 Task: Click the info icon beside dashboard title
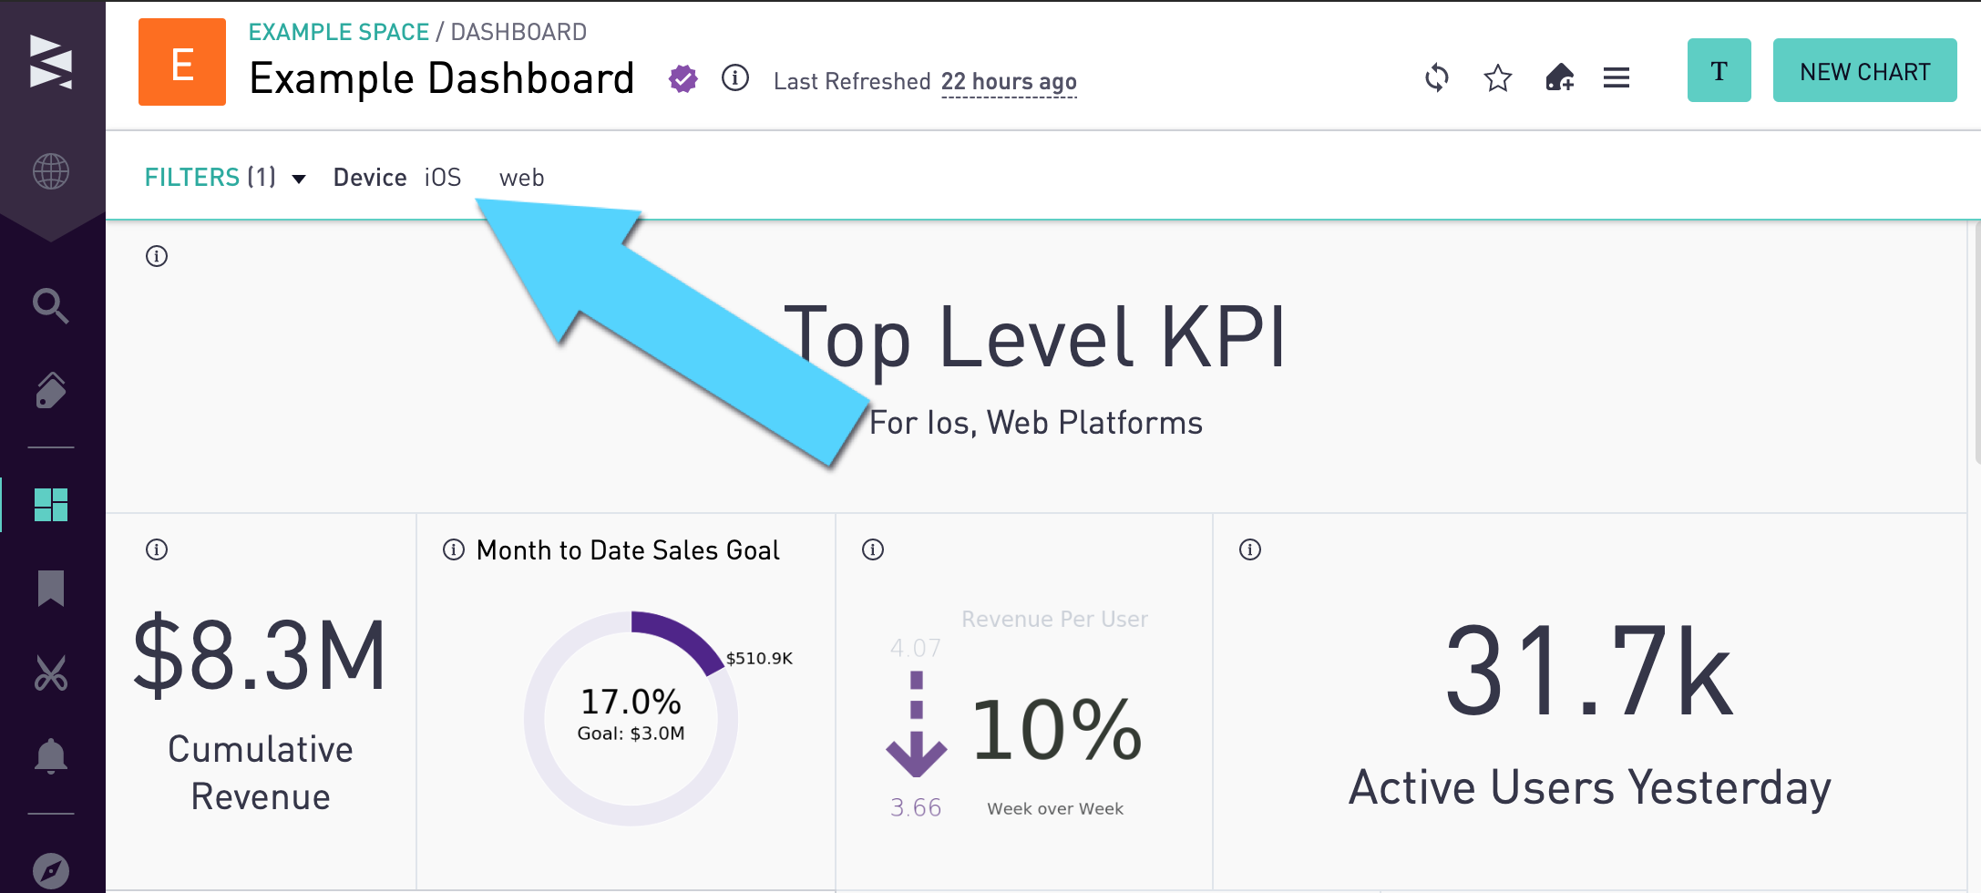735,78
